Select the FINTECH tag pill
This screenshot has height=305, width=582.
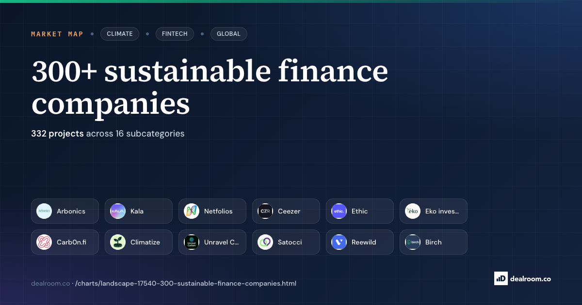click(175, 34)
